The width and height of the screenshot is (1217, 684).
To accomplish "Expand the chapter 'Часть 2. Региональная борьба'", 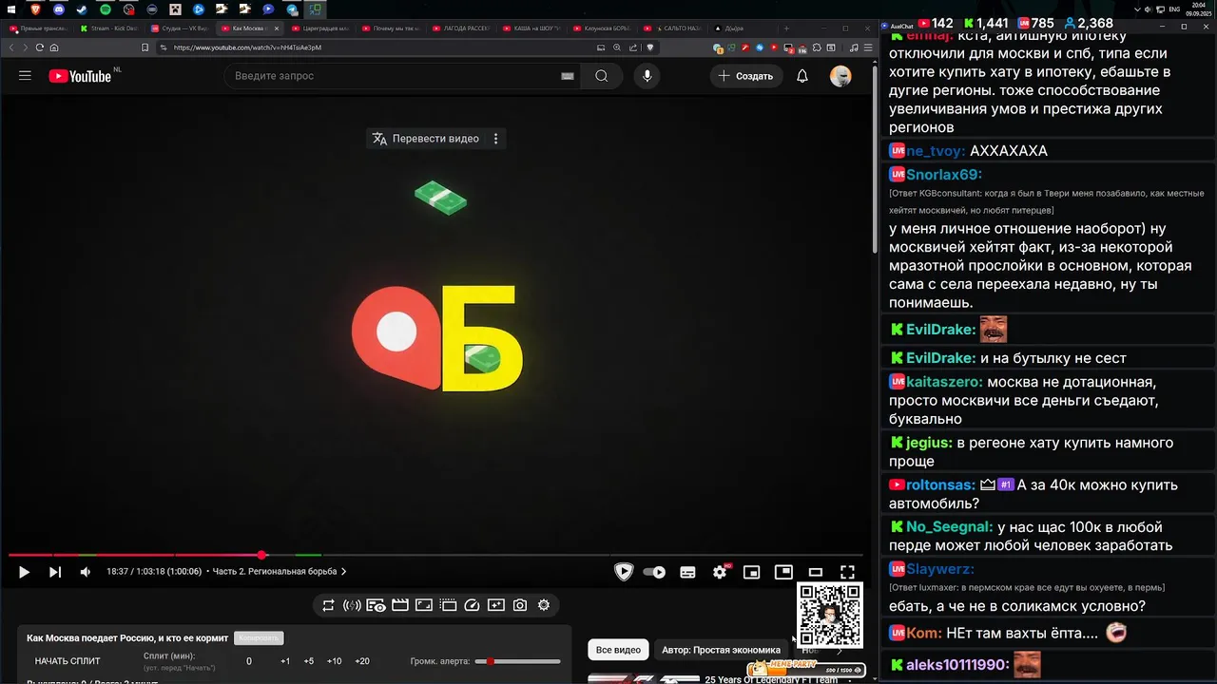I will point(280,572).
